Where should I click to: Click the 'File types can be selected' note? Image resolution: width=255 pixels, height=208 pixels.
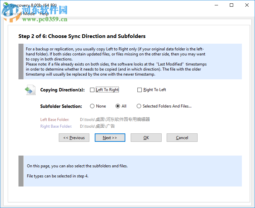pyautogui.click(x=57, y=176)
